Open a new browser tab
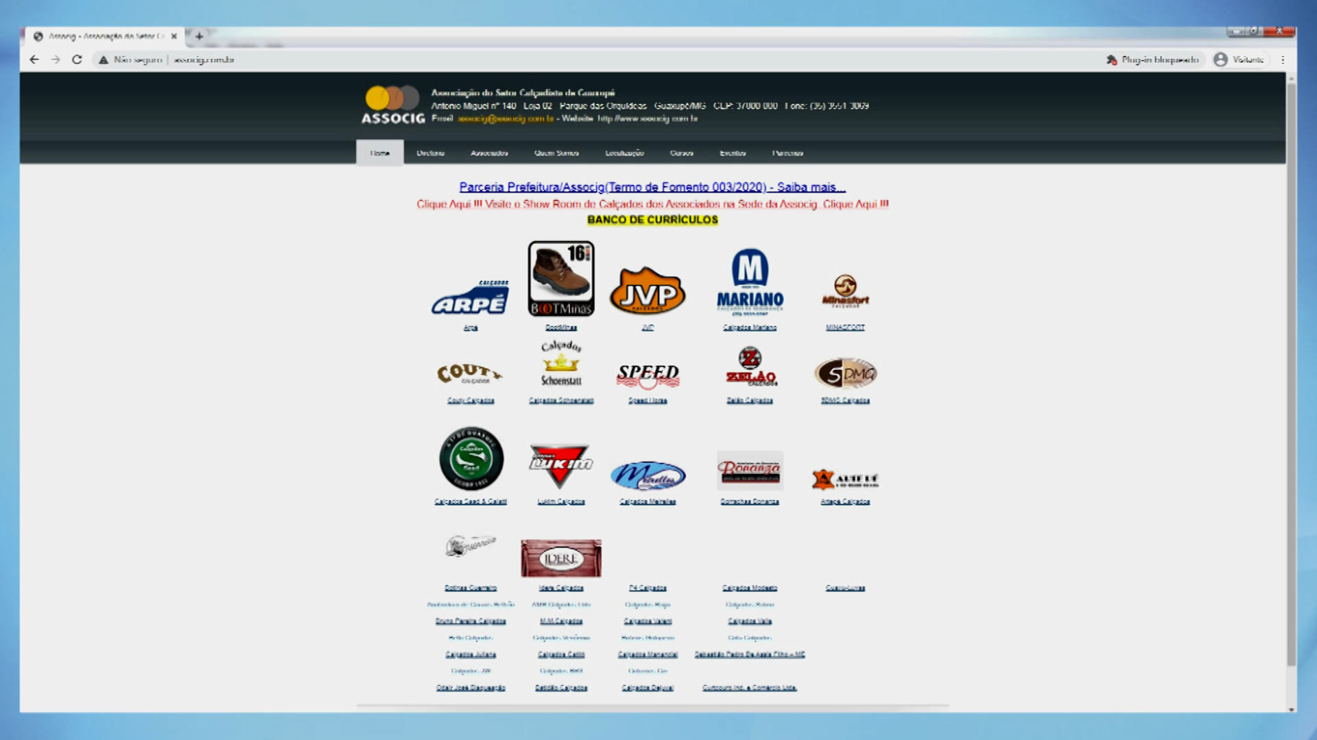The width and height of the screenshot is (1317, 740). pyautogui.click(x=199, y=36)
